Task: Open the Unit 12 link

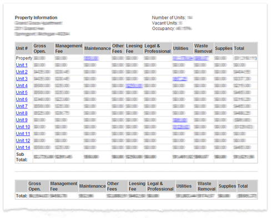Action: [23, 140]
